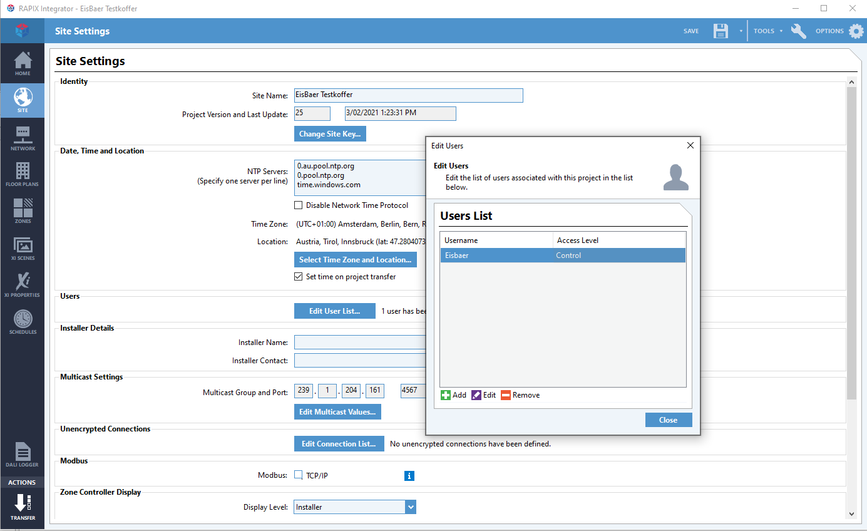
Task: Sort users by Username column
Action: (497, 240)
